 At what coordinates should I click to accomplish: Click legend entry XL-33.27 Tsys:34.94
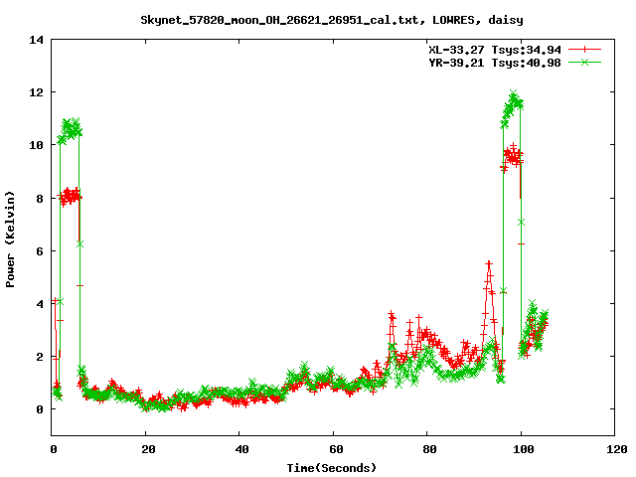[x=495, y=50]
